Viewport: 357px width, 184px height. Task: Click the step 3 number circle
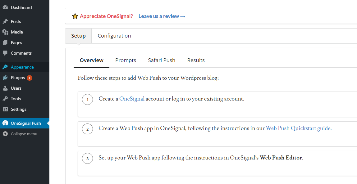click(x=87, y=159)
